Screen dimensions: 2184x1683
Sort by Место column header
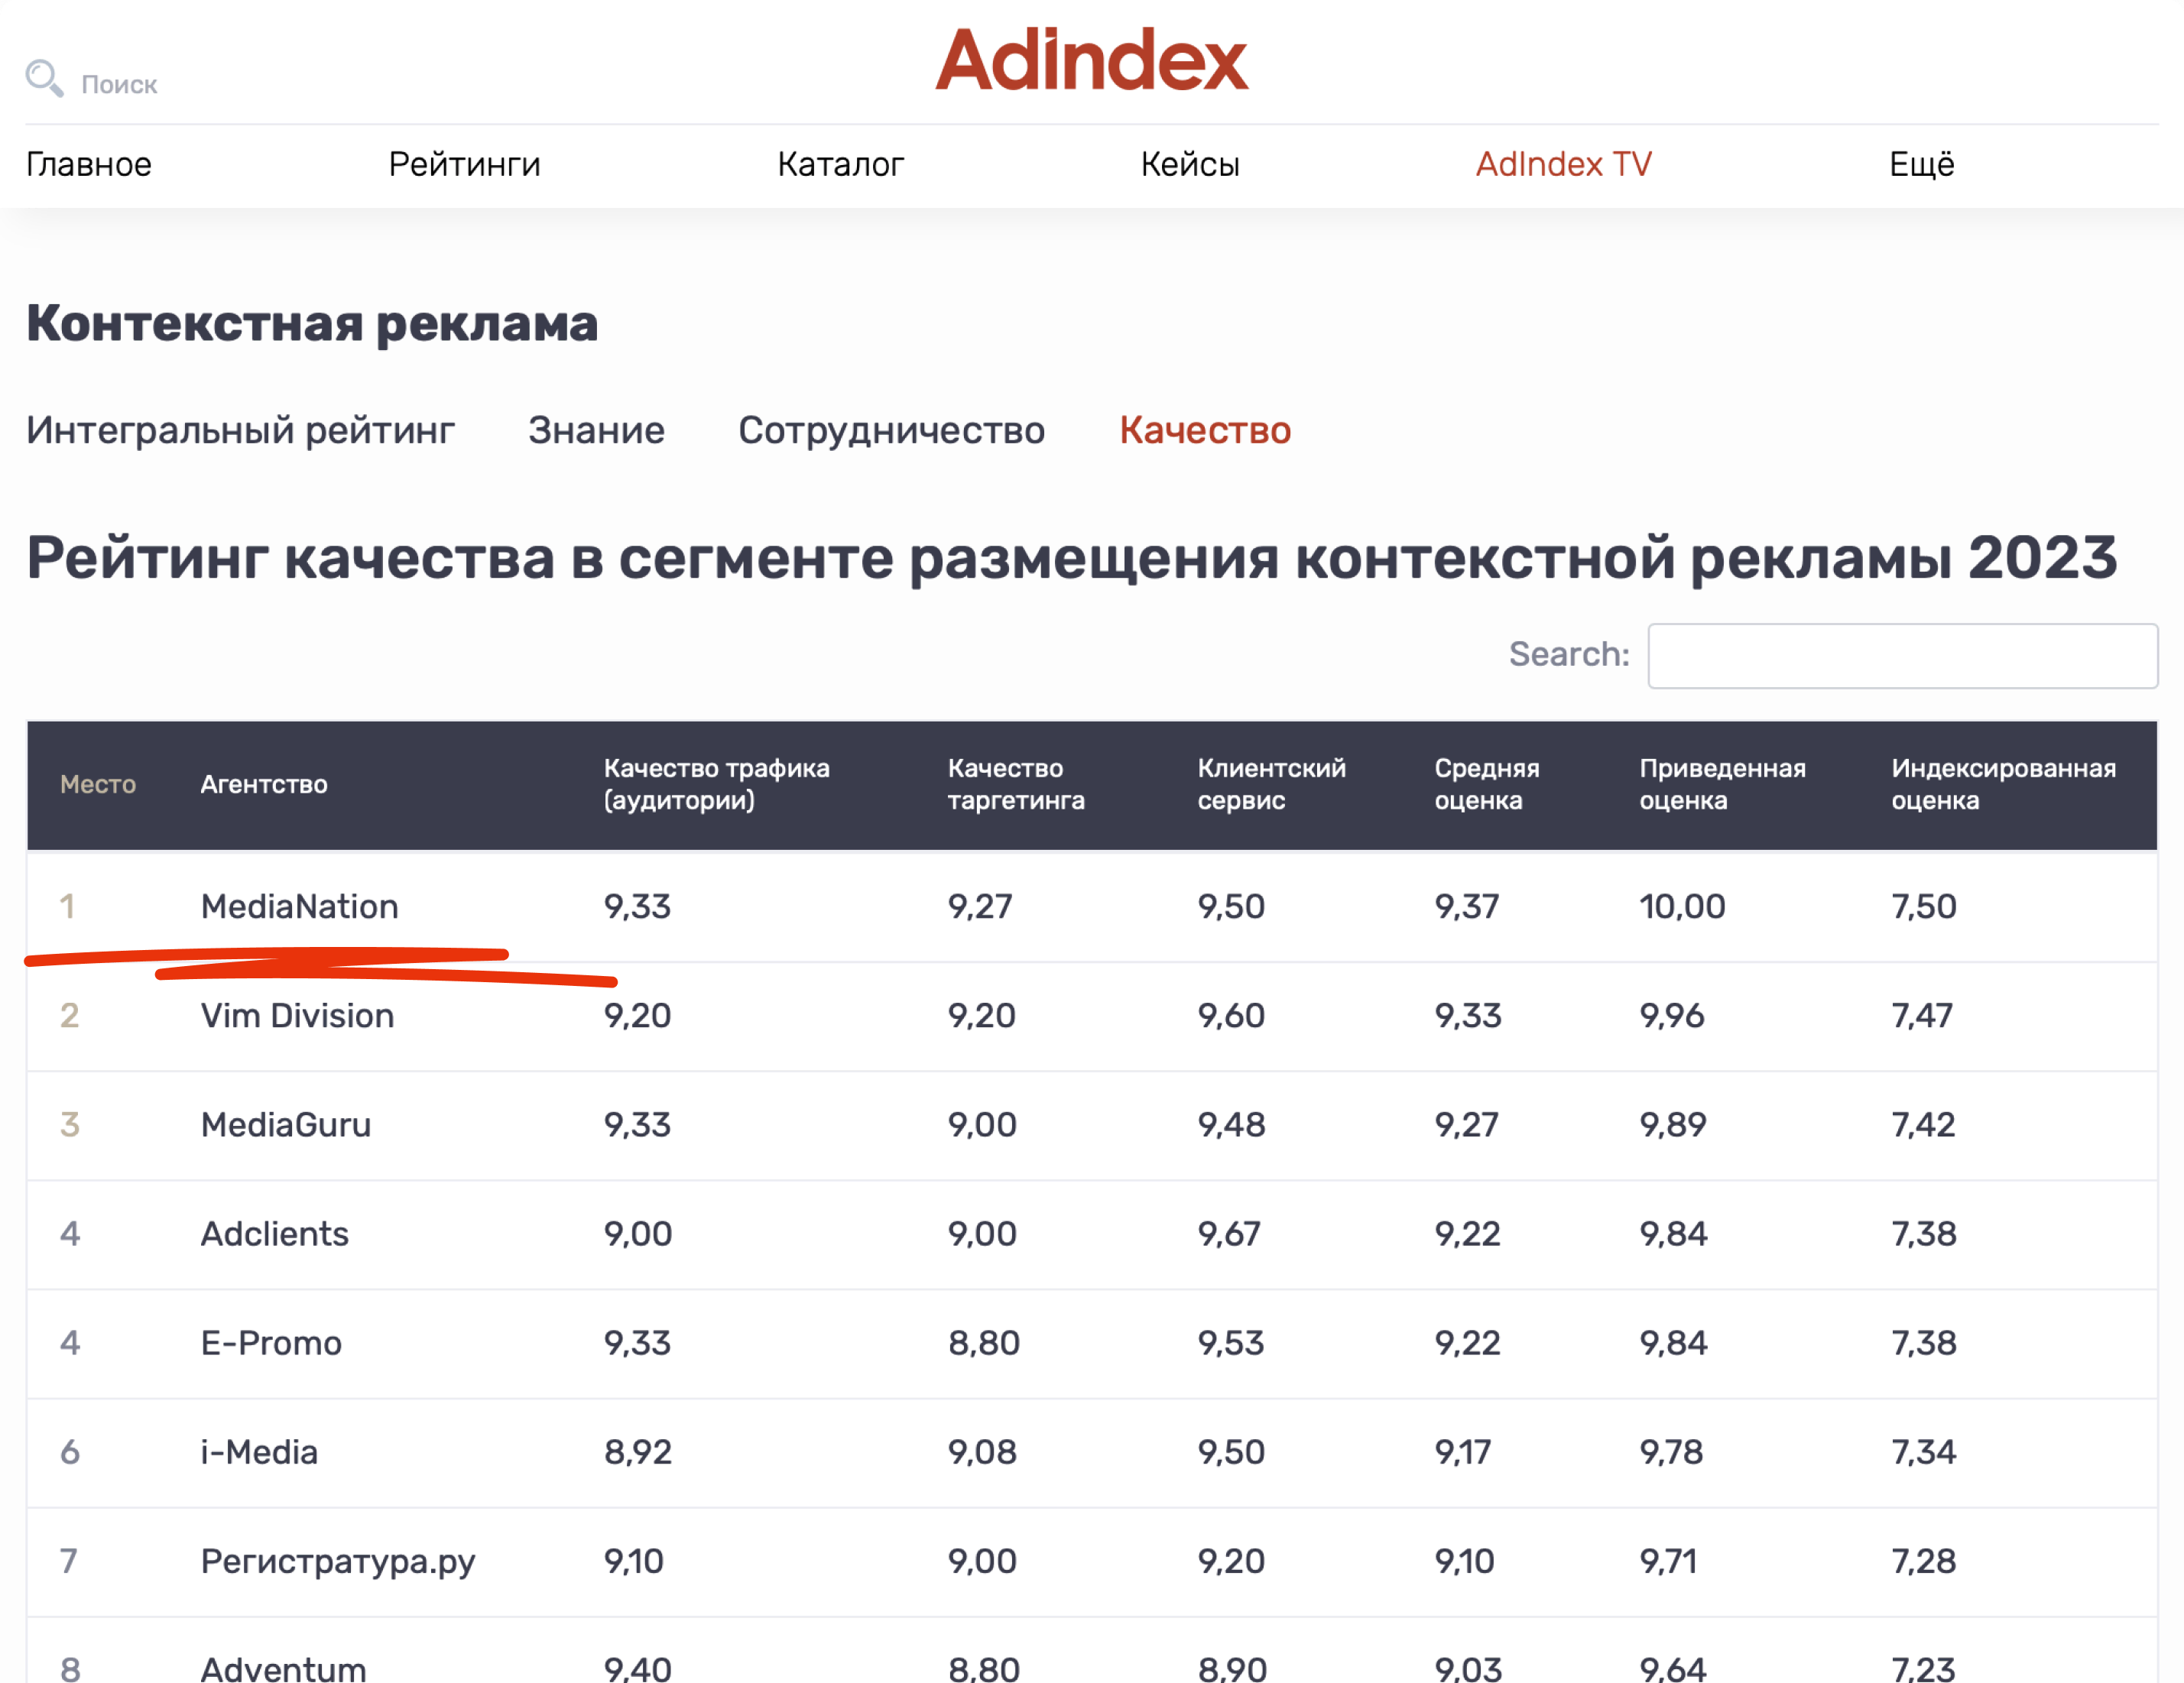tap(98, 784)
